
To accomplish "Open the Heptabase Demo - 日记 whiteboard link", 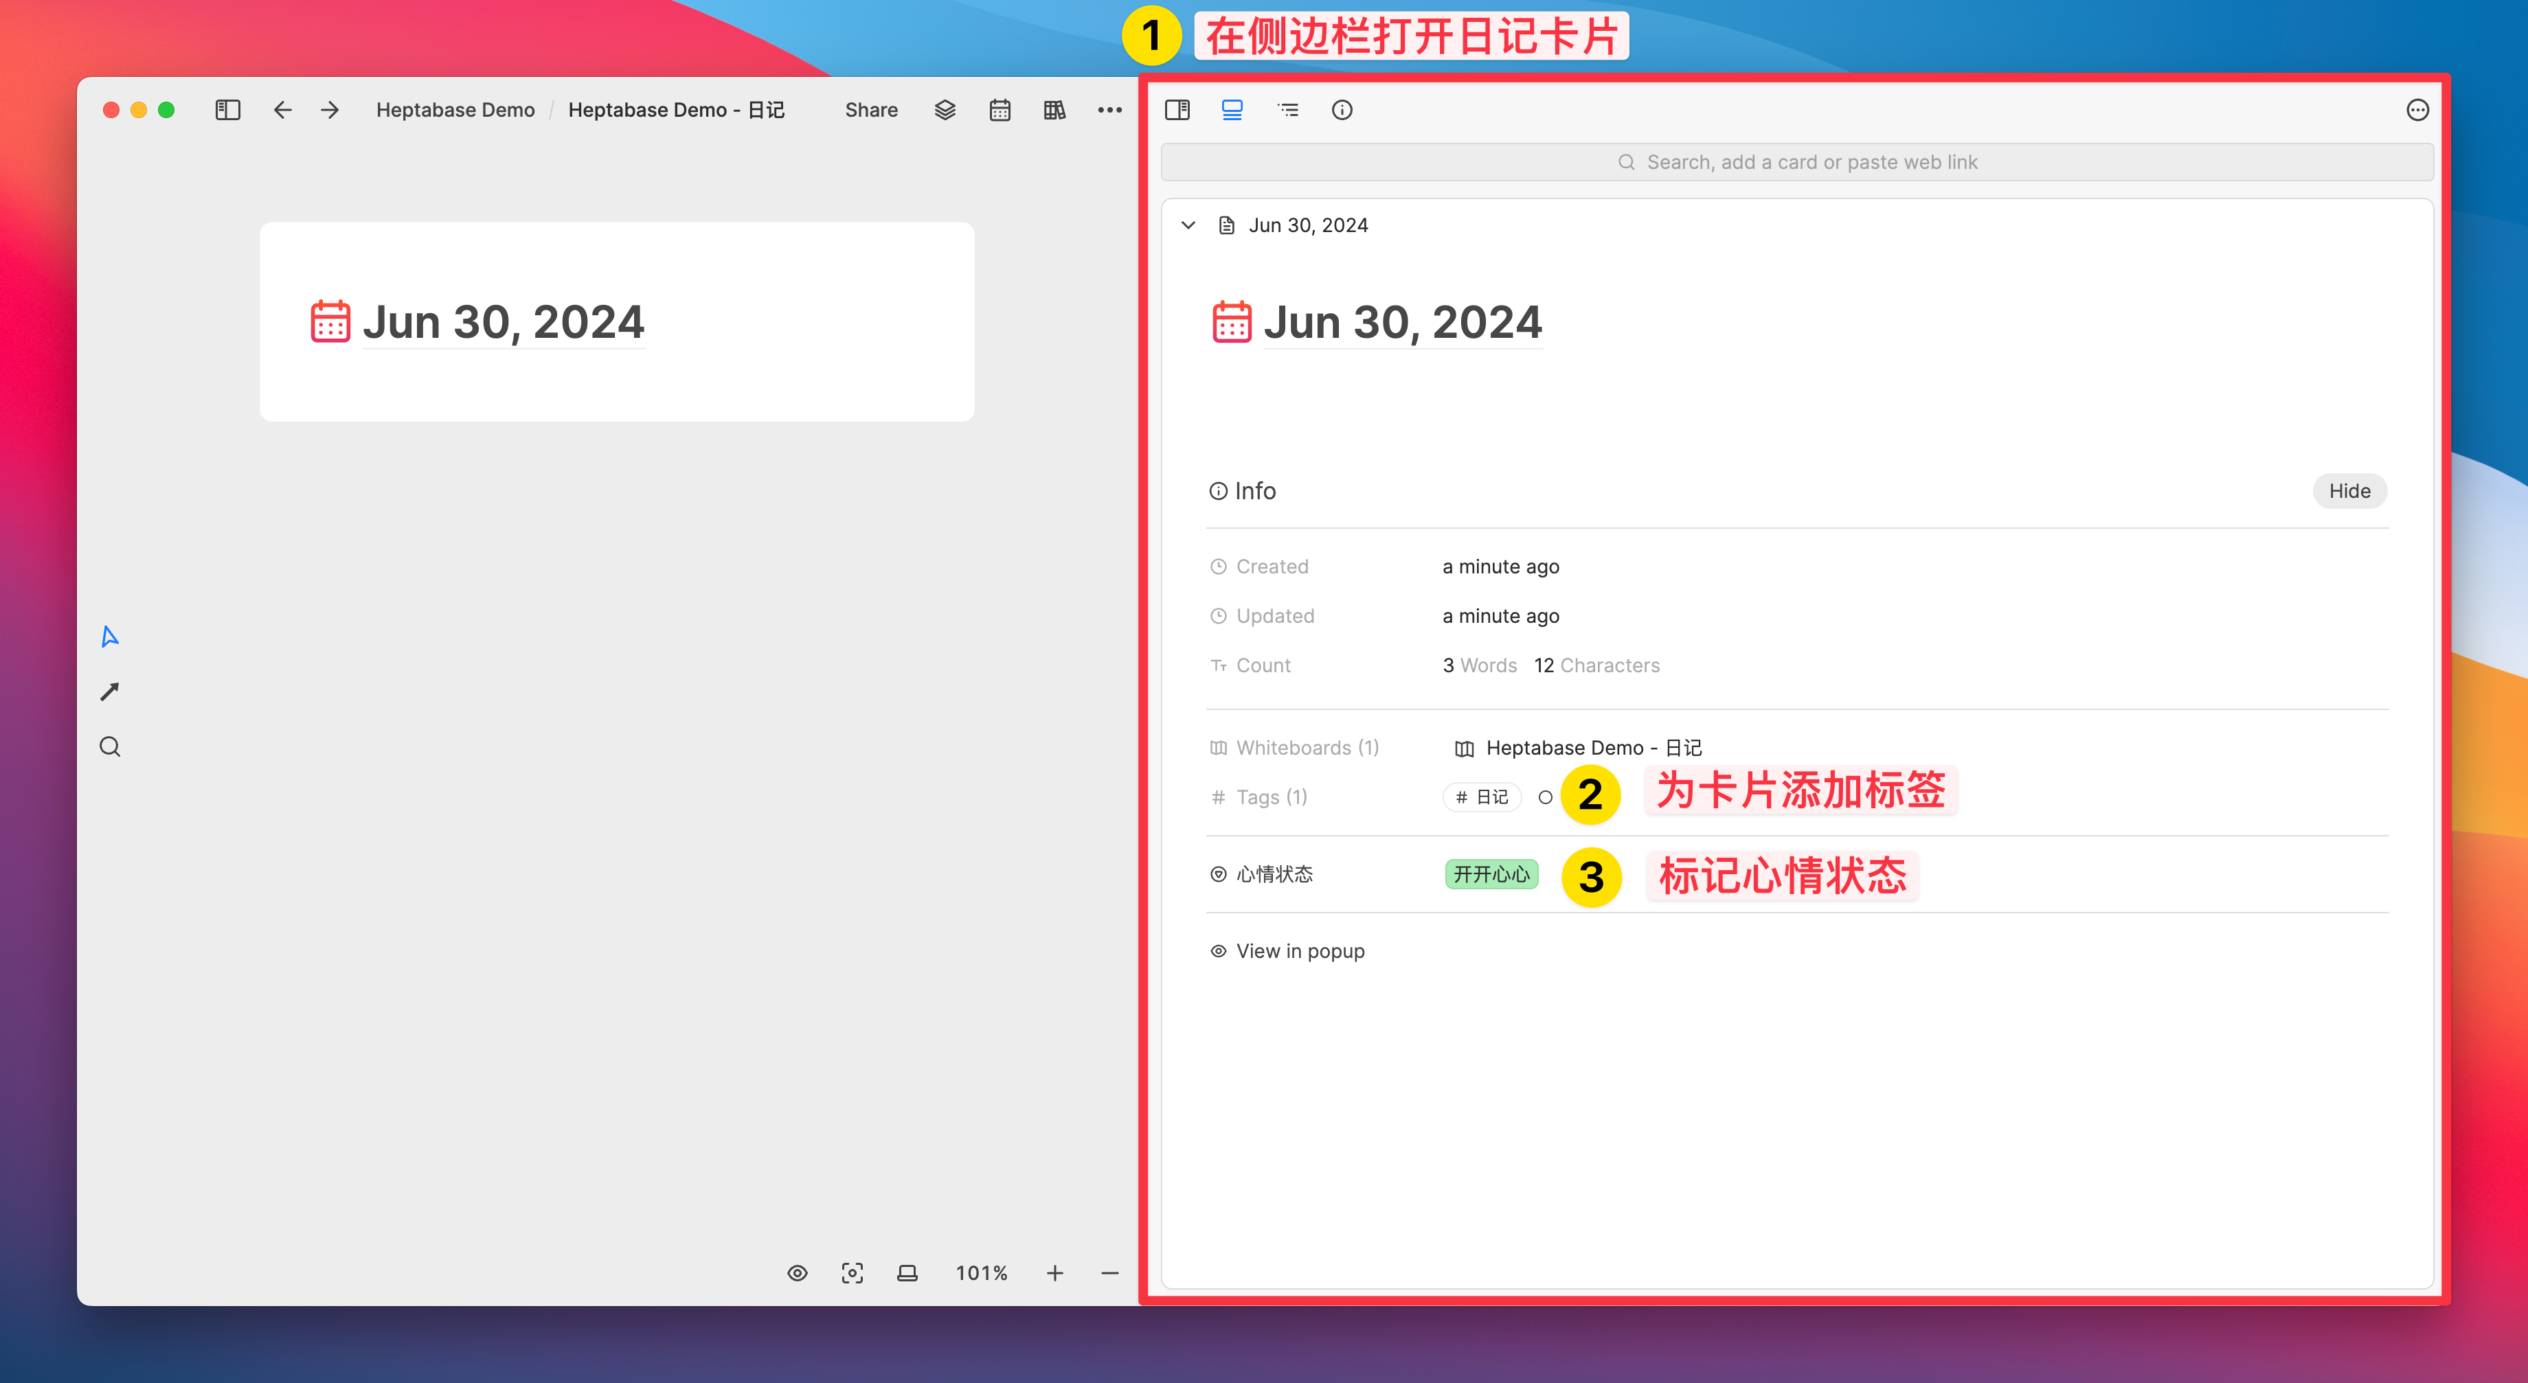I will (x=1578, y=748).
